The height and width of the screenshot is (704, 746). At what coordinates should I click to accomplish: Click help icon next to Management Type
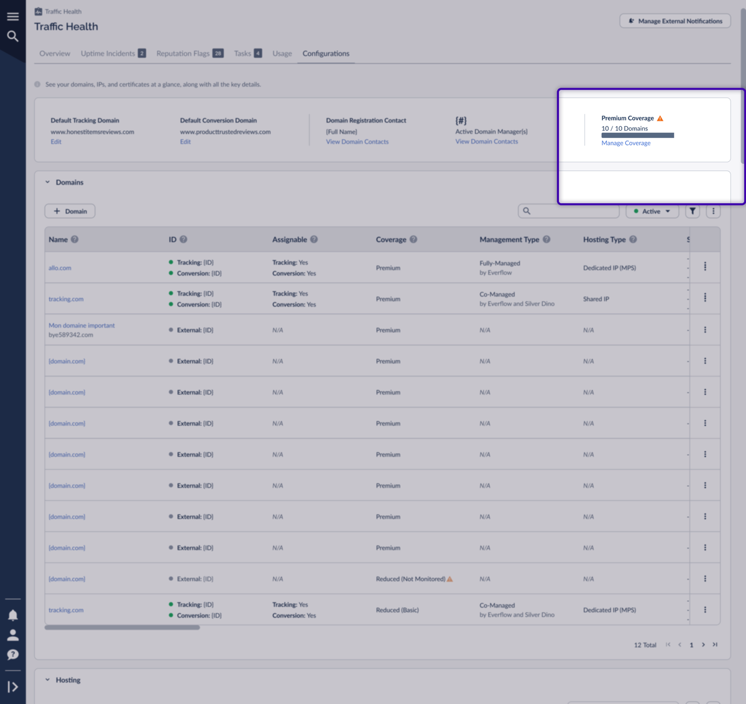546,239
